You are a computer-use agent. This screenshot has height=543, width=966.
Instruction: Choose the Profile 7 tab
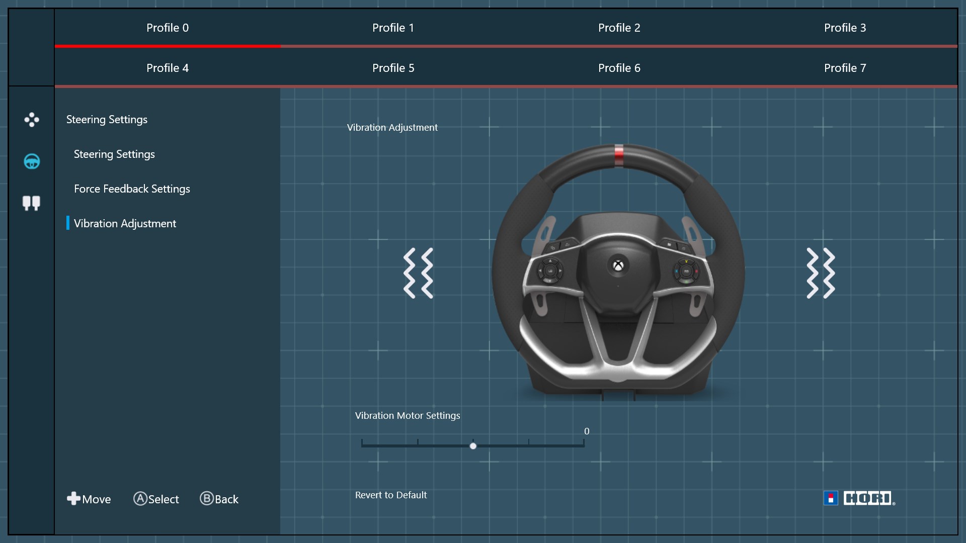[x=845, y=68]
